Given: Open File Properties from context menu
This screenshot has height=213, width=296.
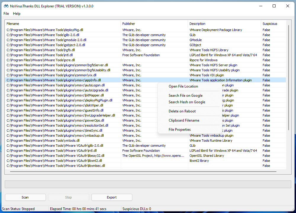Looking at the screenshot, I should point(180,129).
